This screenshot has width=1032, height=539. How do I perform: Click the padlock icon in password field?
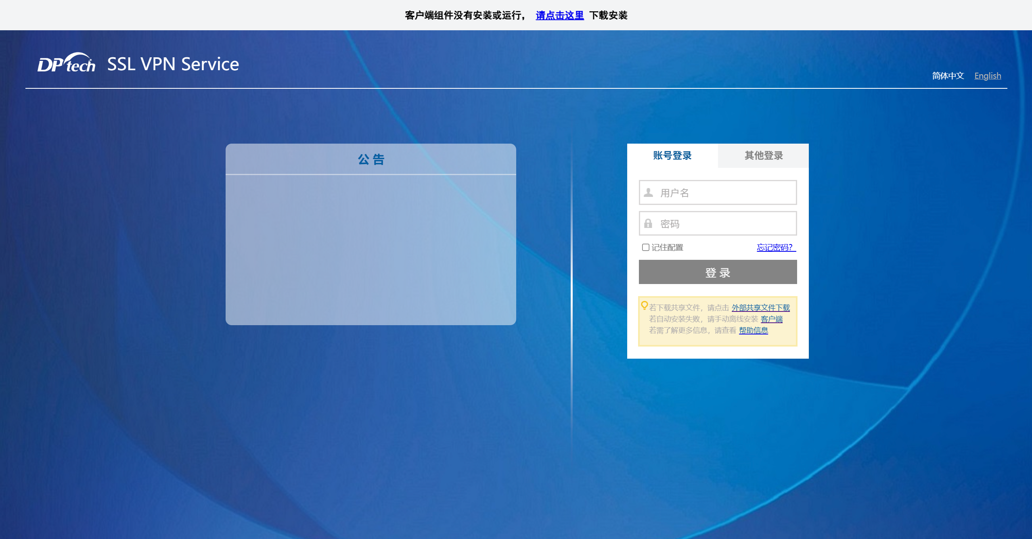(x=648, y=224)
